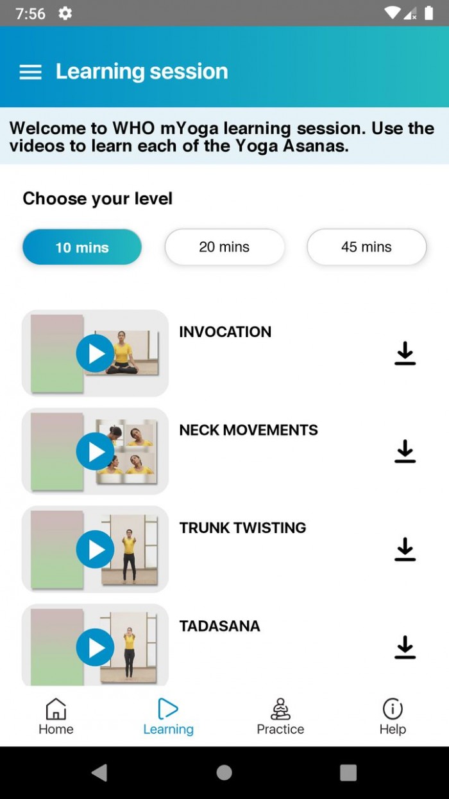Switch to the 45 mins level
Screen dimensions: 449x799
366,247
